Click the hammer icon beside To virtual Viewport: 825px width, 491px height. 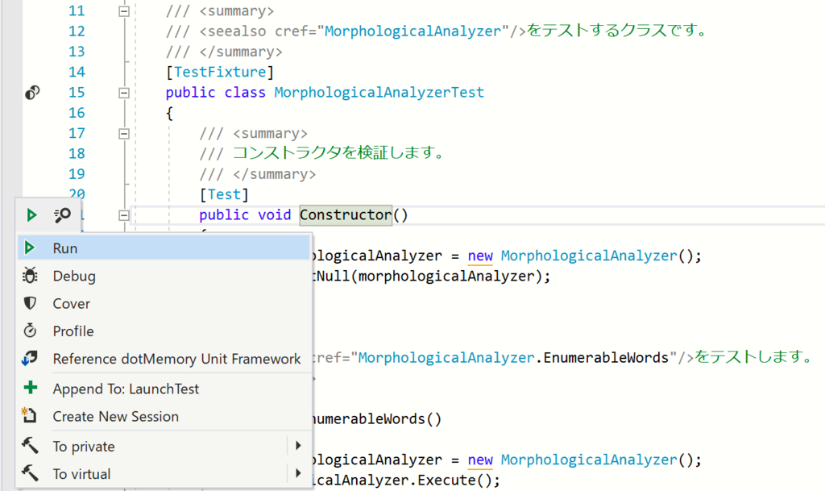click(30, 473)
